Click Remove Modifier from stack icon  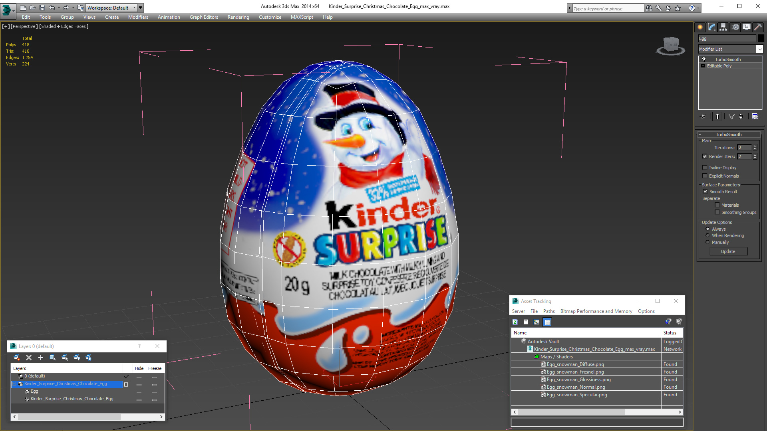(x=741, y=117)
